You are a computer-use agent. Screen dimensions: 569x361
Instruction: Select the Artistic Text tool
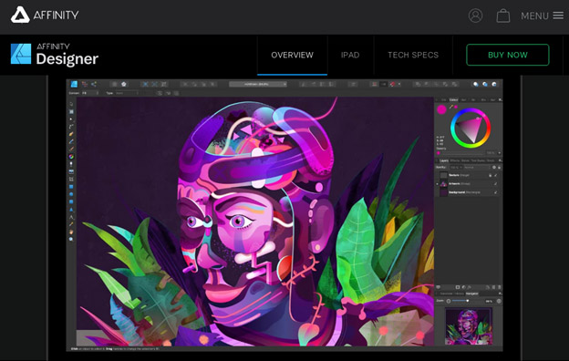tap(71, 217)
